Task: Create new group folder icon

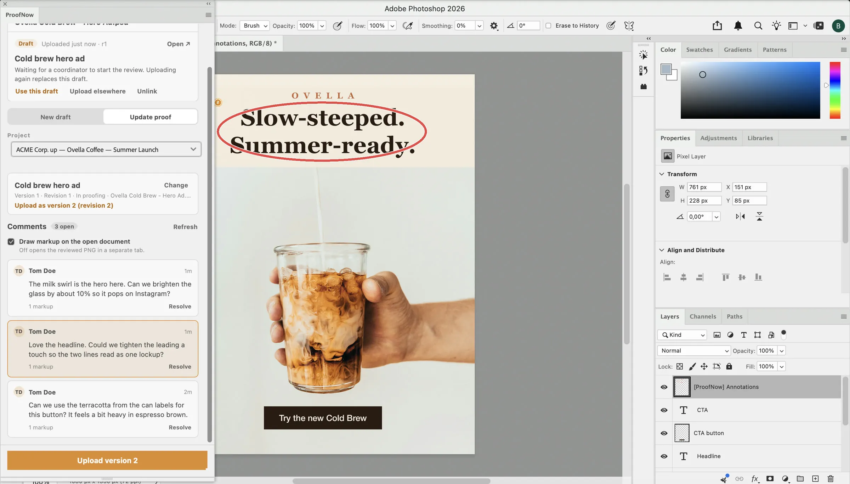Action: [800, 479]
